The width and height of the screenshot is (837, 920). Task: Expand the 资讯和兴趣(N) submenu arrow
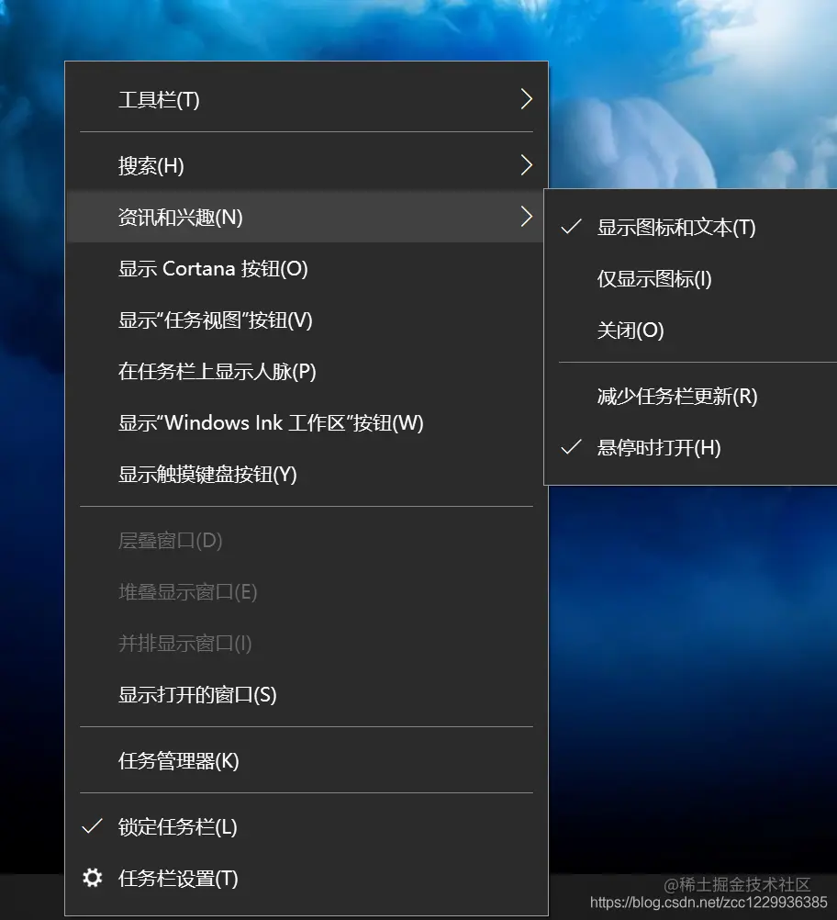tap(526, 218)
